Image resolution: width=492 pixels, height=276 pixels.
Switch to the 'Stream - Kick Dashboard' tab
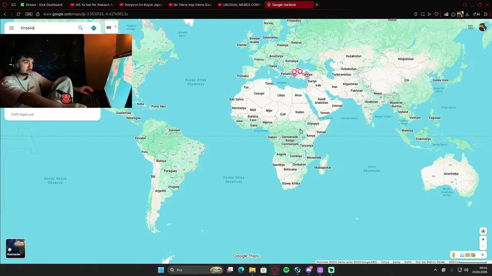[42, 5]
